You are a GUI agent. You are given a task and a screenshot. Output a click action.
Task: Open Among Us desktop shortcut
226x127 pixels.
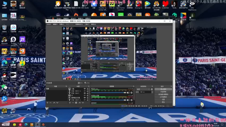[x=138, y=5]
